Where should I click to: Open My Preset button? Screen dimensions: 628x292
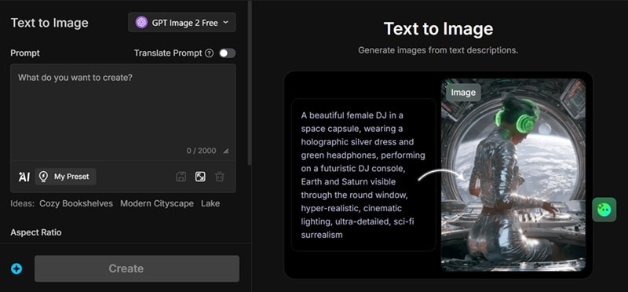coord(65,177)
